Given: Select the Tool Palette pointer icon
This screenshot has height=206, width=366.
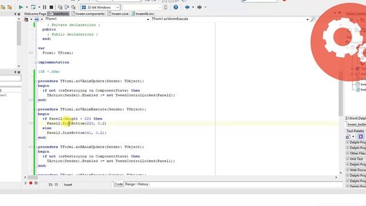Looking at the screenshot, I should click(361, 137).
